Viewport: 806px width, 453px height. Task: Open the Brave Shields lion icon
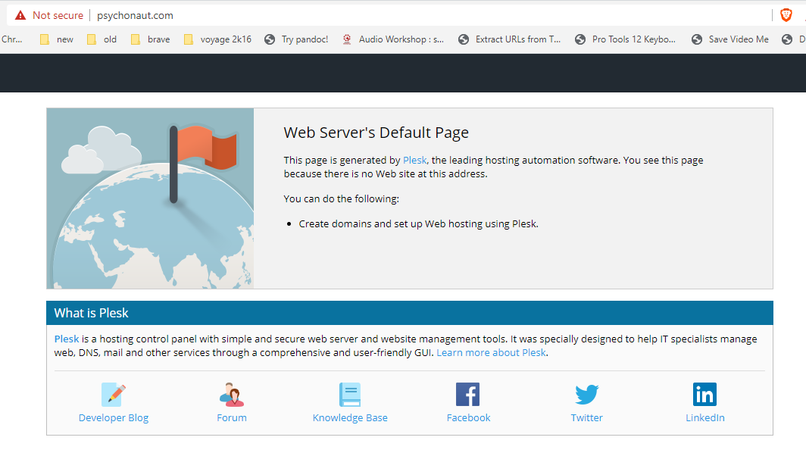click(x=786, y=15)
